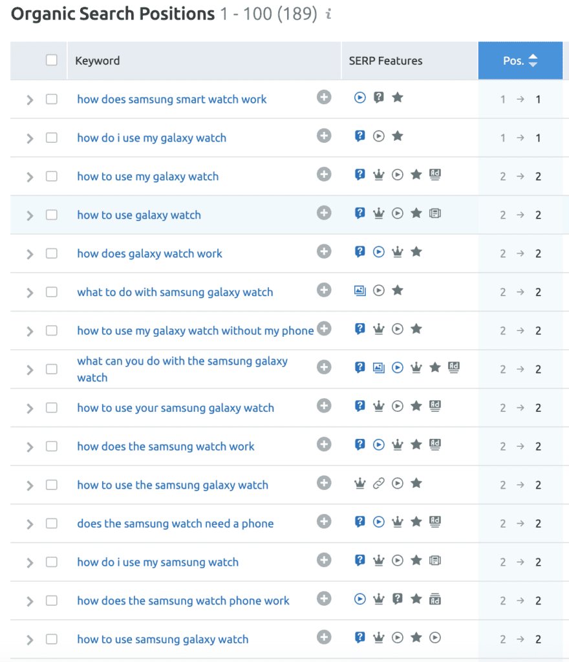The image size is (569, 662).
Task: Tick checkbox for 'how to use your samsung galaxy watch'
Action: 52,408
